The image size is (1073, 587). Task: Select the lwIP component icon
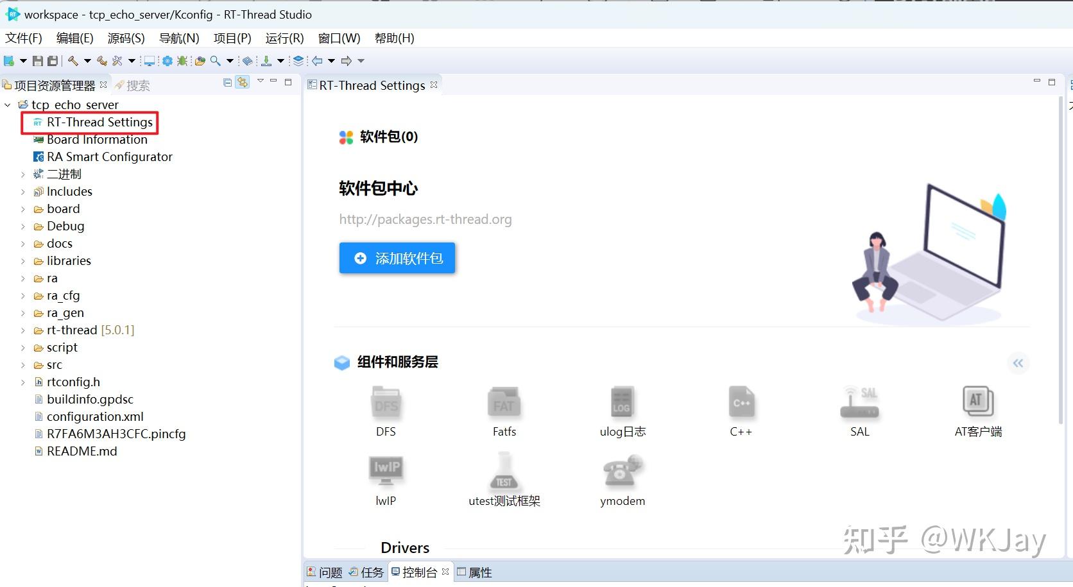[x=385, y=472]
